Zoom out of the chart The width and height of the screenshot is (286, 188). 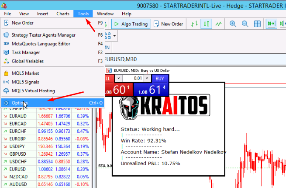(245, 24)
